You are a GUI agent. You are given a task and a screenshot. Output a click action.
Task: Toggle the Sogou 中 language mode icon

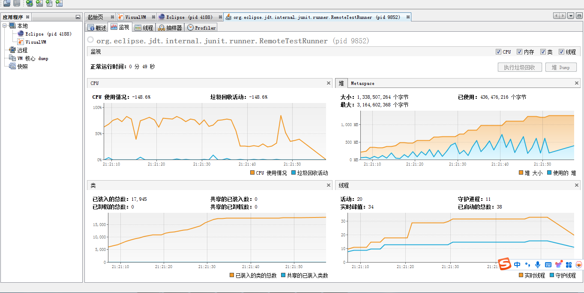[x=517, y=265]
